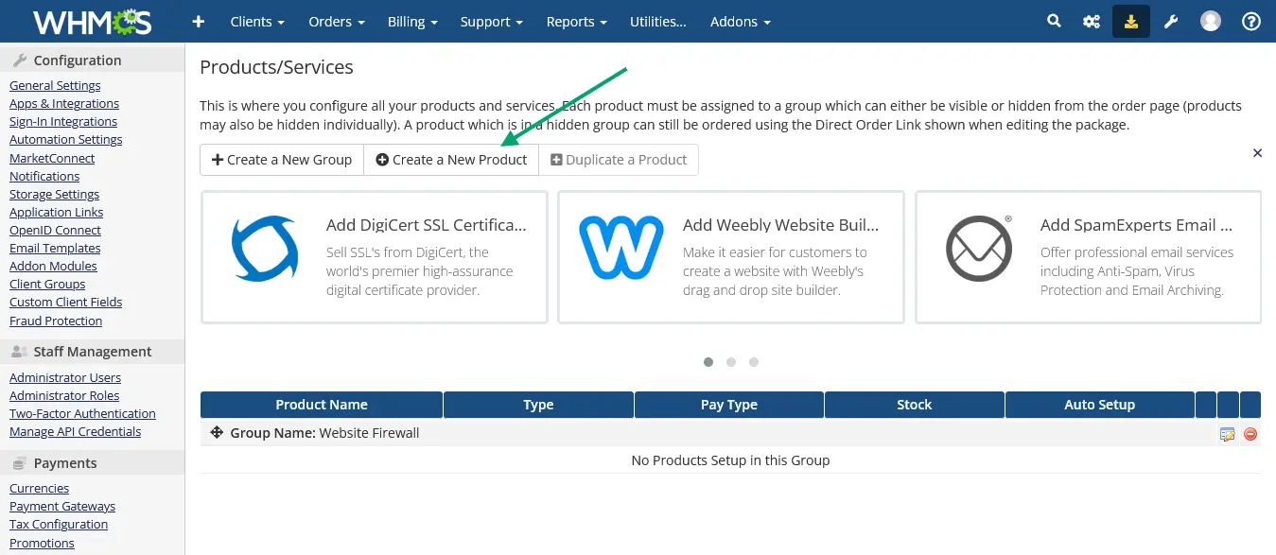Click the Staff Management section heading
Image resolution: width=1276 pixels, height=555 pixels.
point(93,352)
